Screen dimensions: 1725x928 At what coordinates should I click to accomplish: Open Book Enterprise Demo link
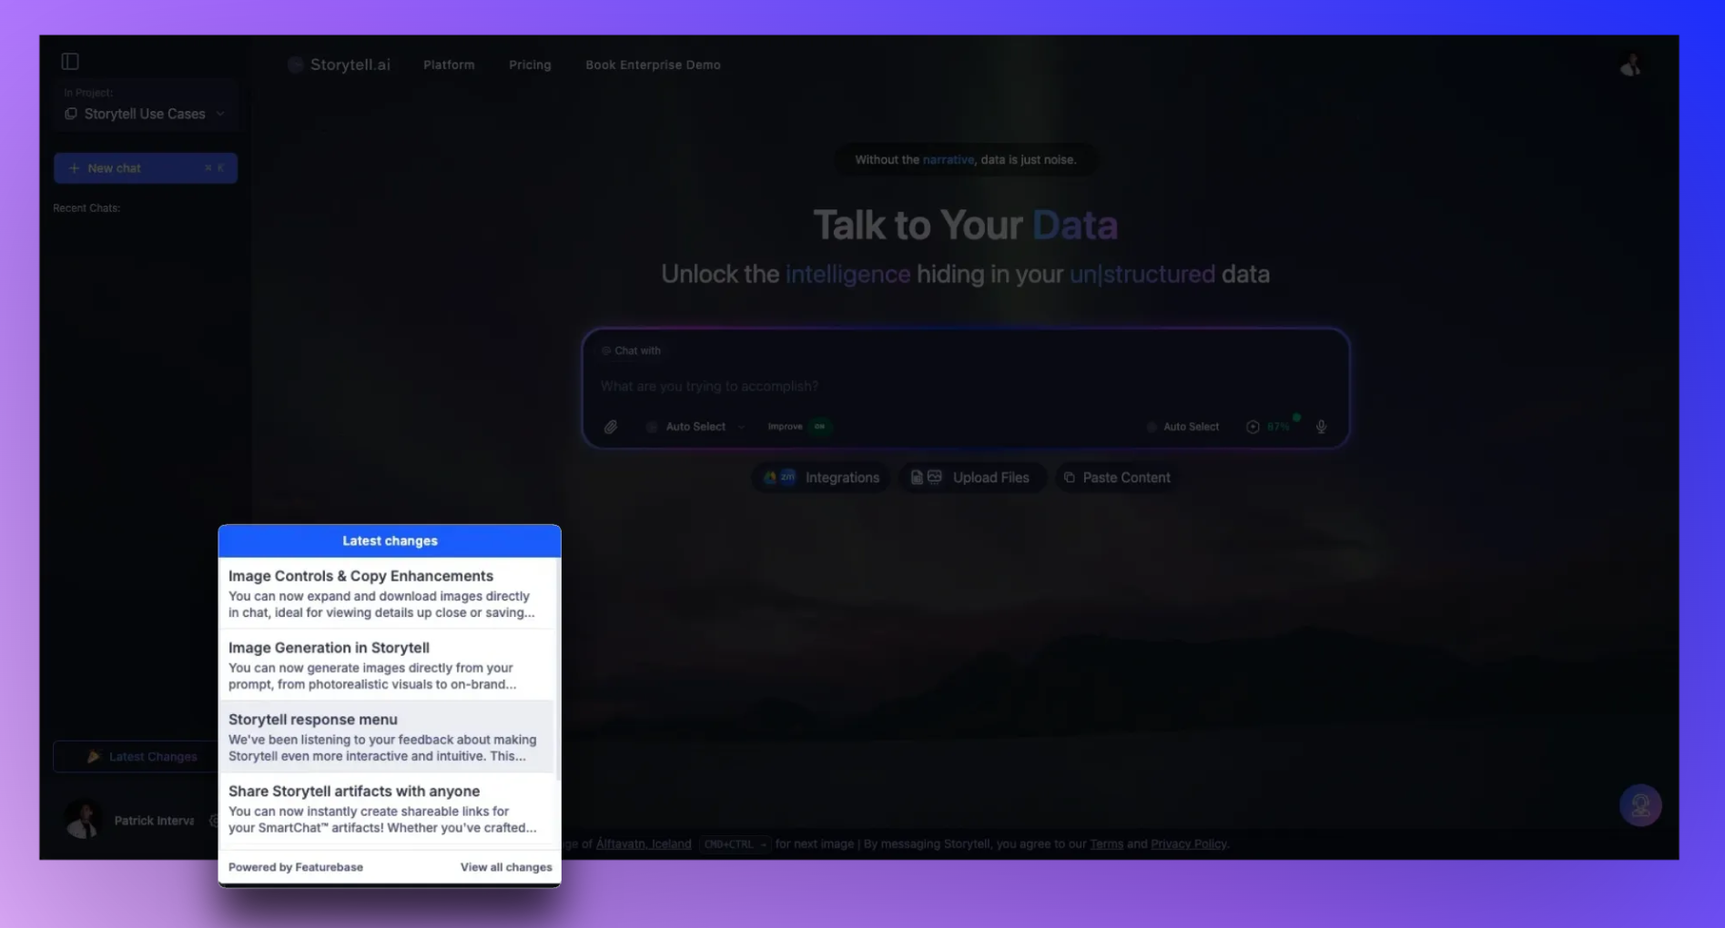[x=653, y=65]
